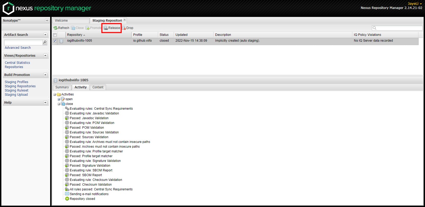Click gear icon beside Passed: Checksum Validation
This screenshot has width=425, height=207.
(67, 185)
